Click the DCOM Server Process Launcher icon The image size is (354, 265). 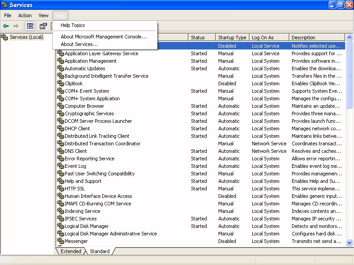pos(61,121)
